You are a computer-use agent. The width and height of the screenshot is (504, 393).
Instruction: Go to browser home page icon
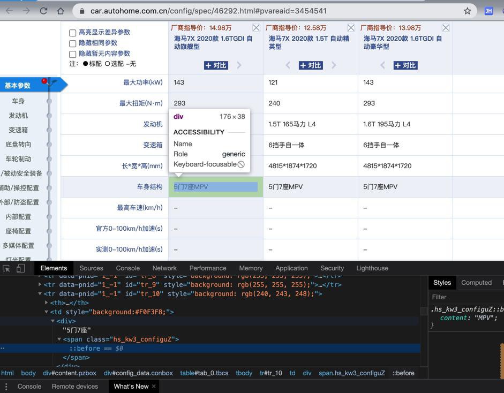pos(61,11)
